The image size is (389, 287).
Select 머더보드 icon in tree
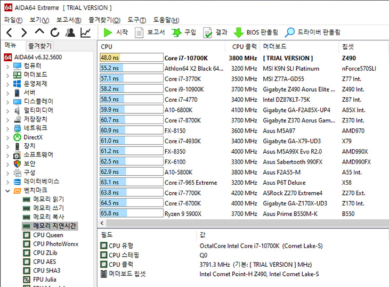pyautogui.click(x=17, y=75)
